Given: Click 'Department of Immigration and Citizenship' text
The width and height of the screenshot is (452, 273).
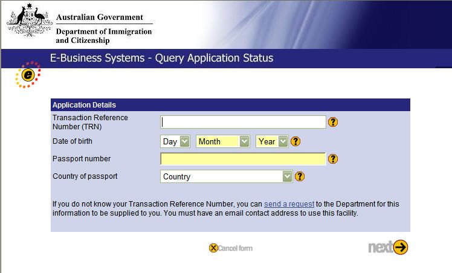Looking at the screenshot, I should pyautogui.click(x=104, y=36).
